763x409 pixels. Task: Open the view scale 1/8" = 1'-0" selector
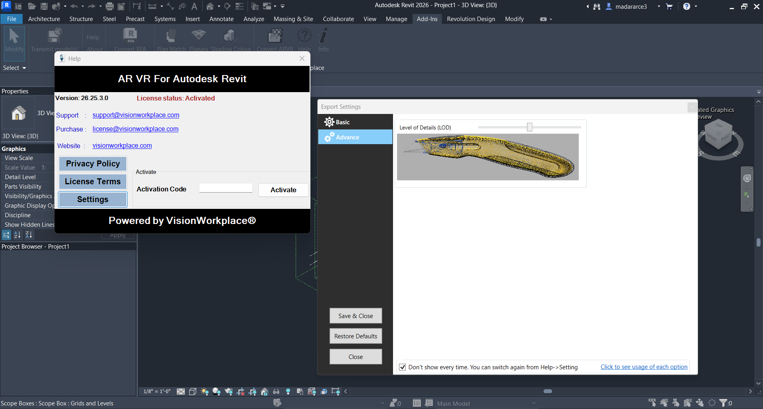click(157, 392)
